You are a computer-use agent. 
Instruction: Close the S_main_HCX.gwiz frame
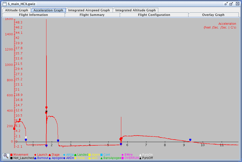click(x=237, y=4)
